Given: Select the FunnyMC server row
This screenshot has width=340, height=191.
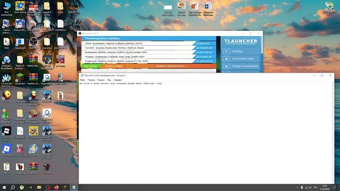Looking at the screenshot, I should 149,48.
